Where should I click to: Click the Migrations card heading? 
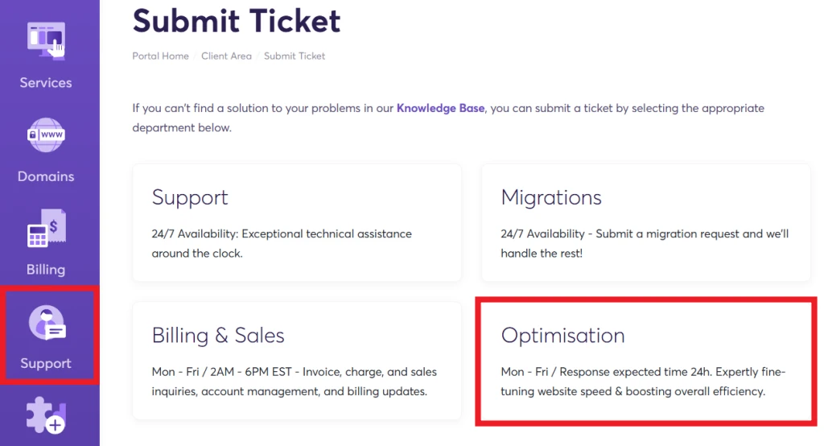pyautogui.click(x=551, y=197)
